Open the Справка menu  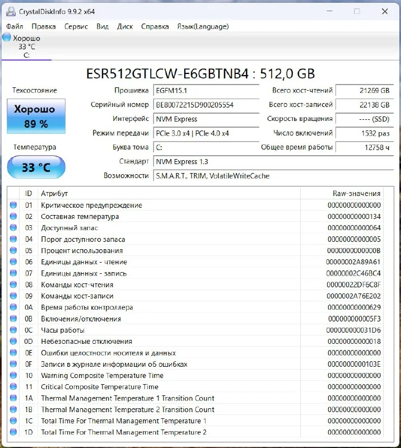pos(155,26)
